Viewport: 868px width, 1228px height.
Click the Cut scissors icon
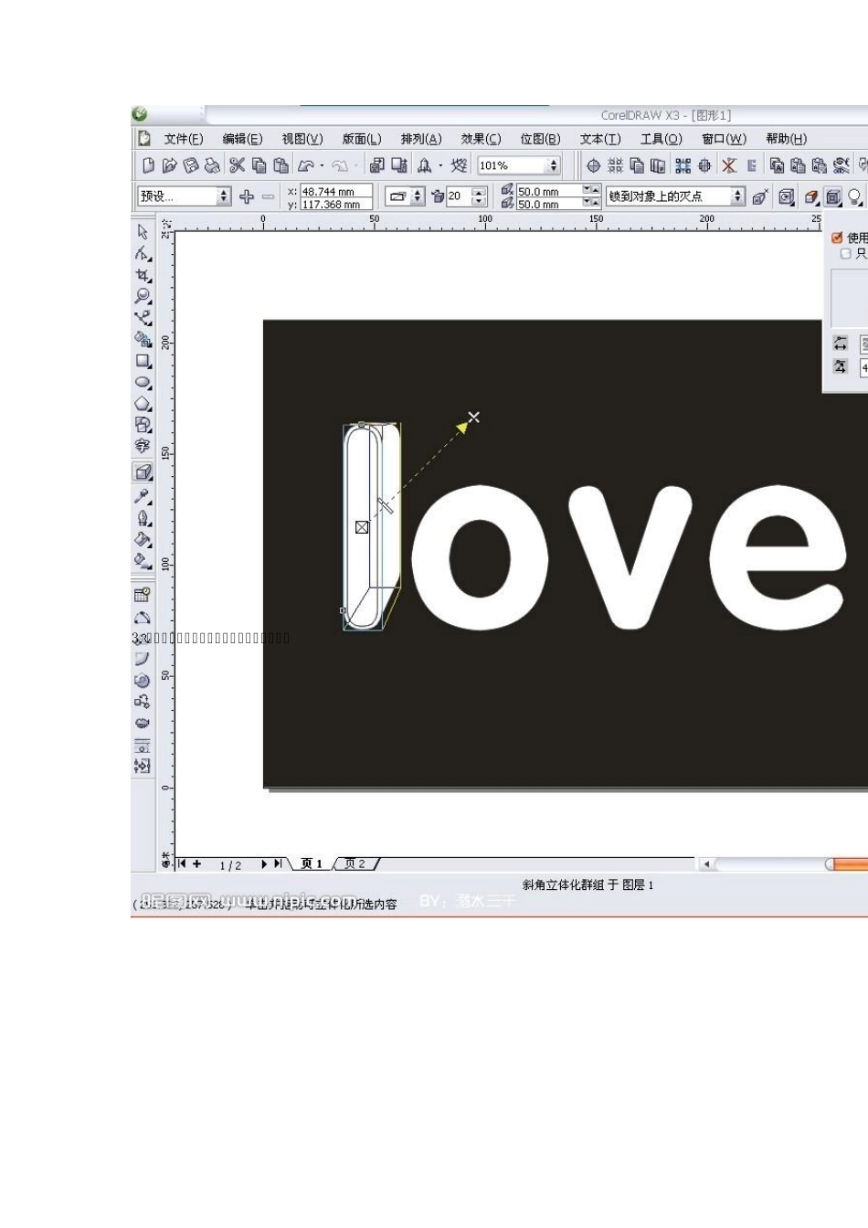[237, 165]
